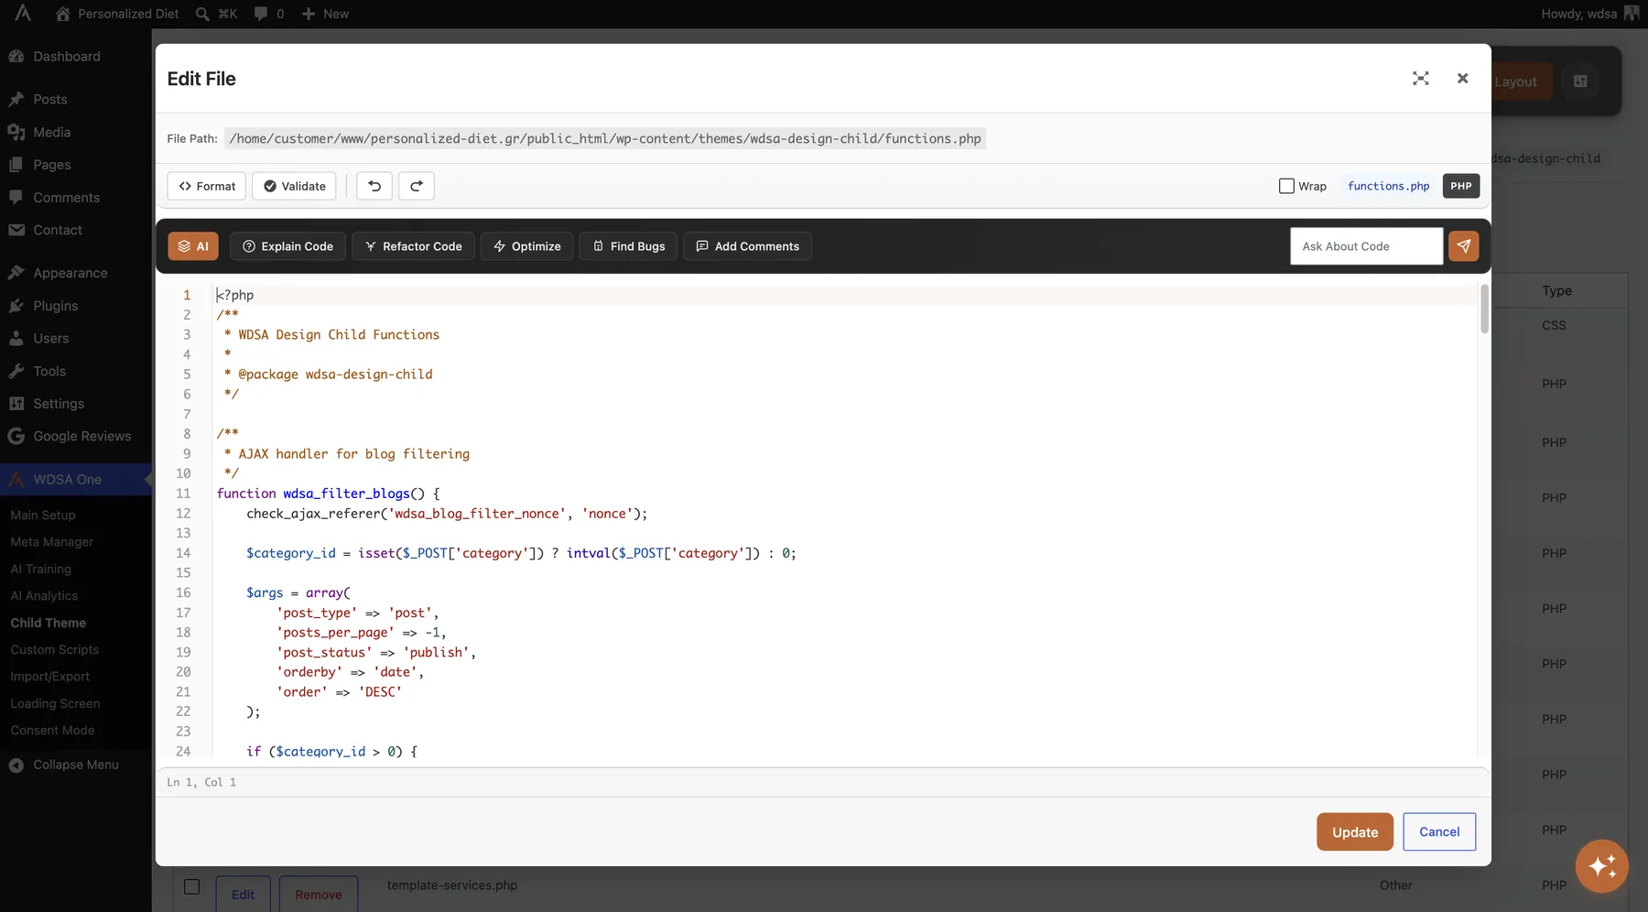Click the file path text field
The height and width of the screenshot is (912, 1648).
pyautogui.click(x=605, y=139)
